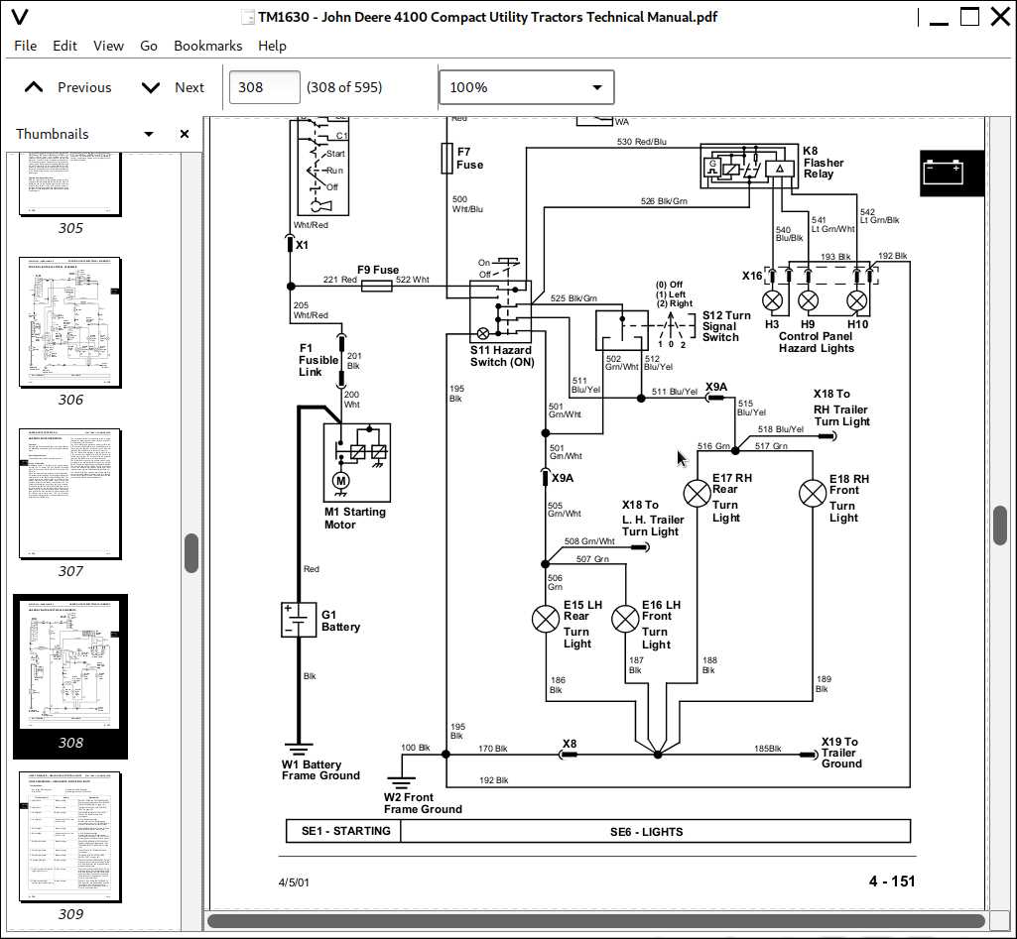Viewport: 1017px width, 939px height.
Task: Select page 307 thumbnail
Action: click(x=70, y=494)
